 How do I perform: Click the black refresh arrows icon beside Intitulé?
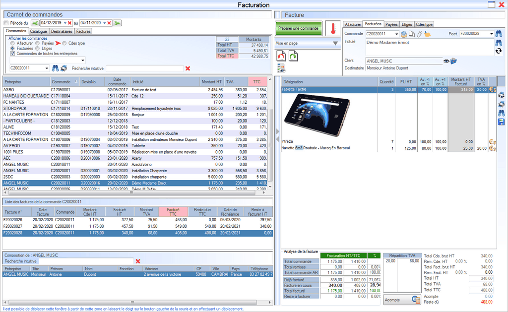(499, 51)
